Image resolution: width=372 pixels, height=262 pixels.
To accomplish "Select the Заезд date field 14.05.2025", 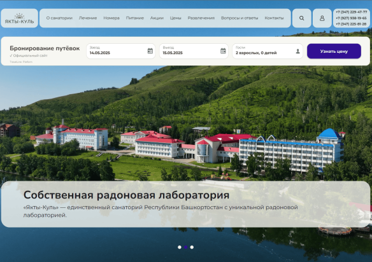I will pos(120,51).
